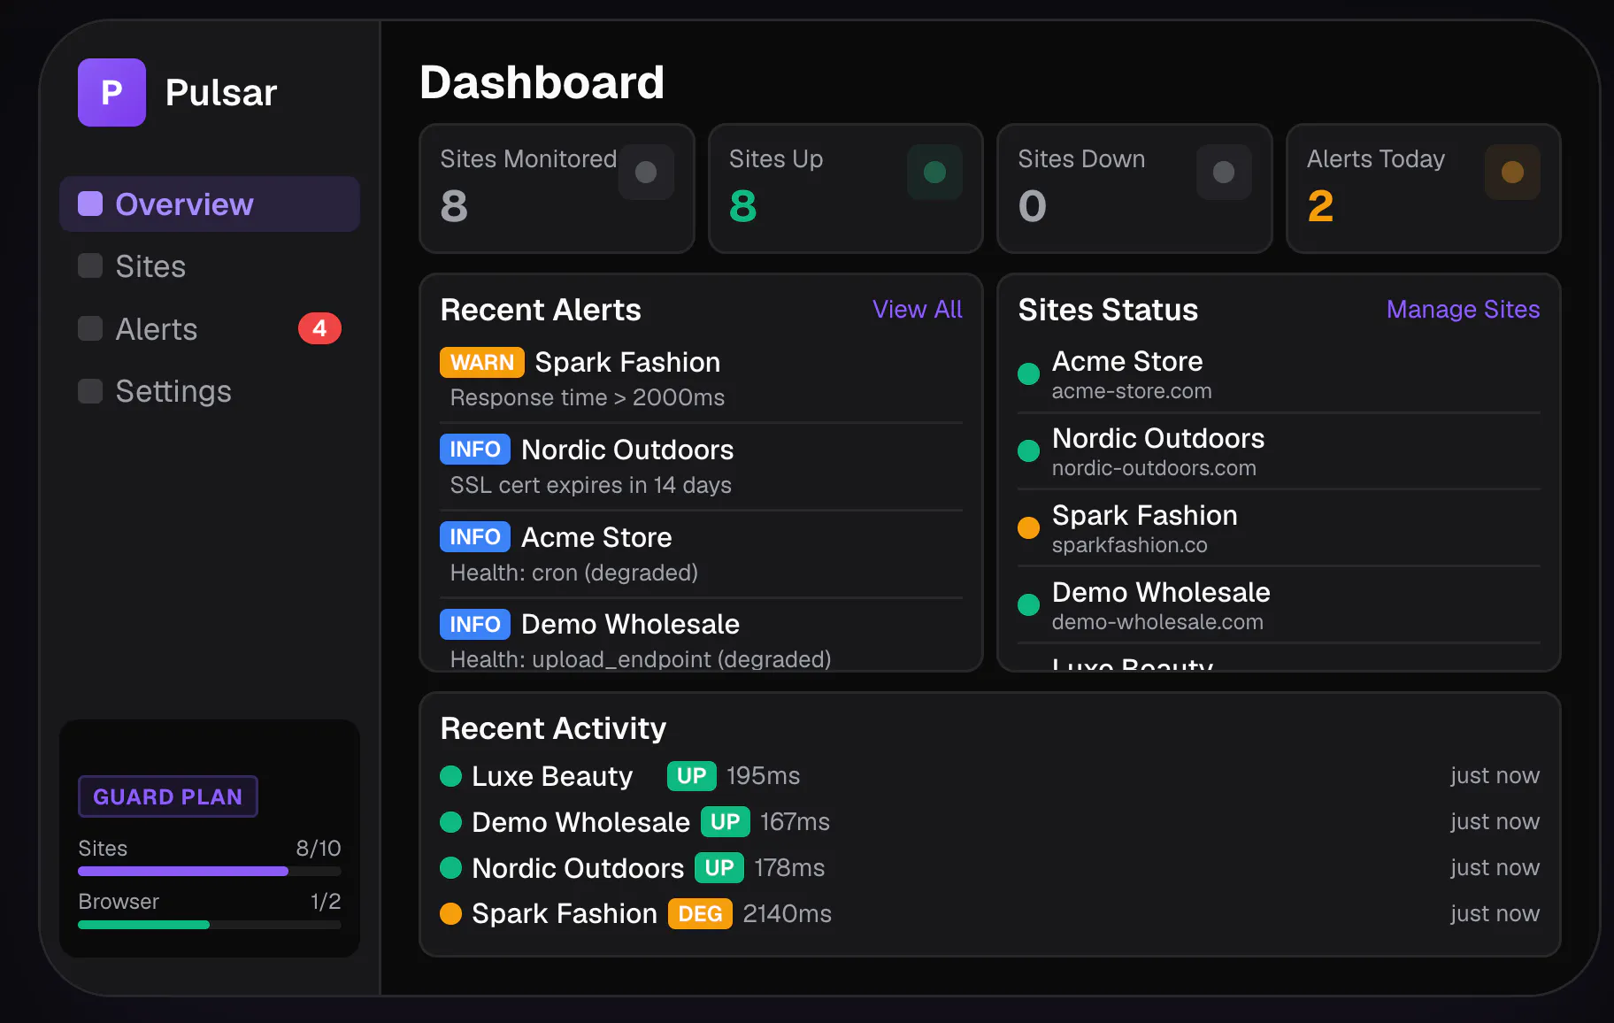1614x1023 pixels.
Task: Click the Settings menu square icon
Action: tap(90, 390)
